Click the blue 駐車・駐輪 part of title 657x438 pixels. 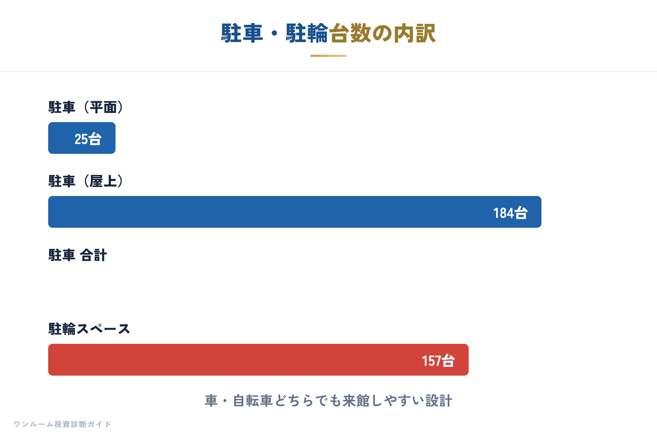click(275, 33)
